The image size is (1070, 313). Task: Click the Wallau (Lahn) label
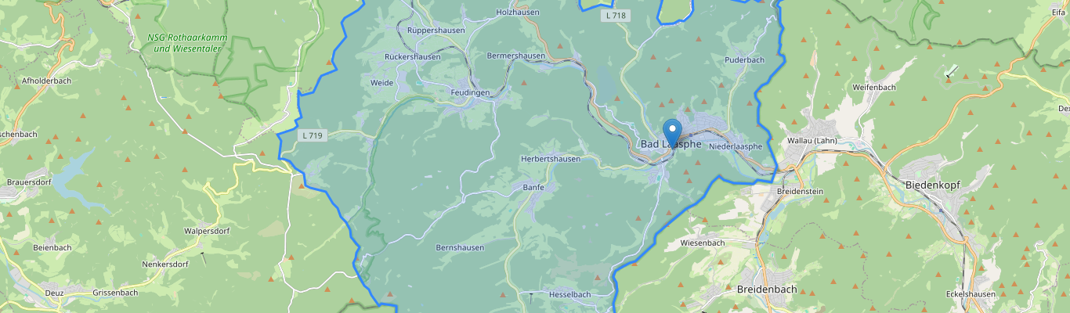coord(812,141)
